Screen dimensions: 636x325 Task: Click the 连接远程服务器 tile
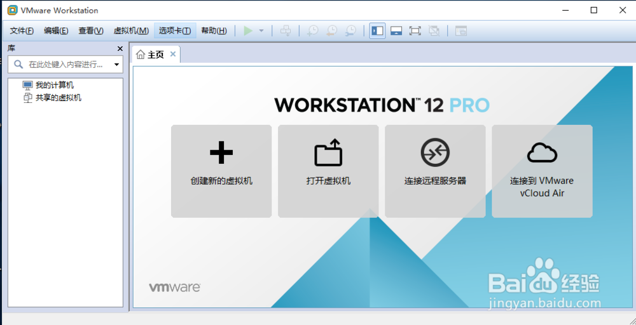pos(435,171)
